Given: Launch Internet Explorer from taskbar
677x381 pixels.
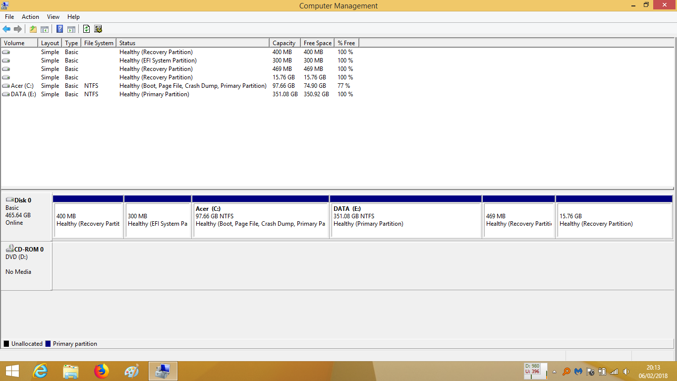Looking at the screenshot, I should coord(40,371).
